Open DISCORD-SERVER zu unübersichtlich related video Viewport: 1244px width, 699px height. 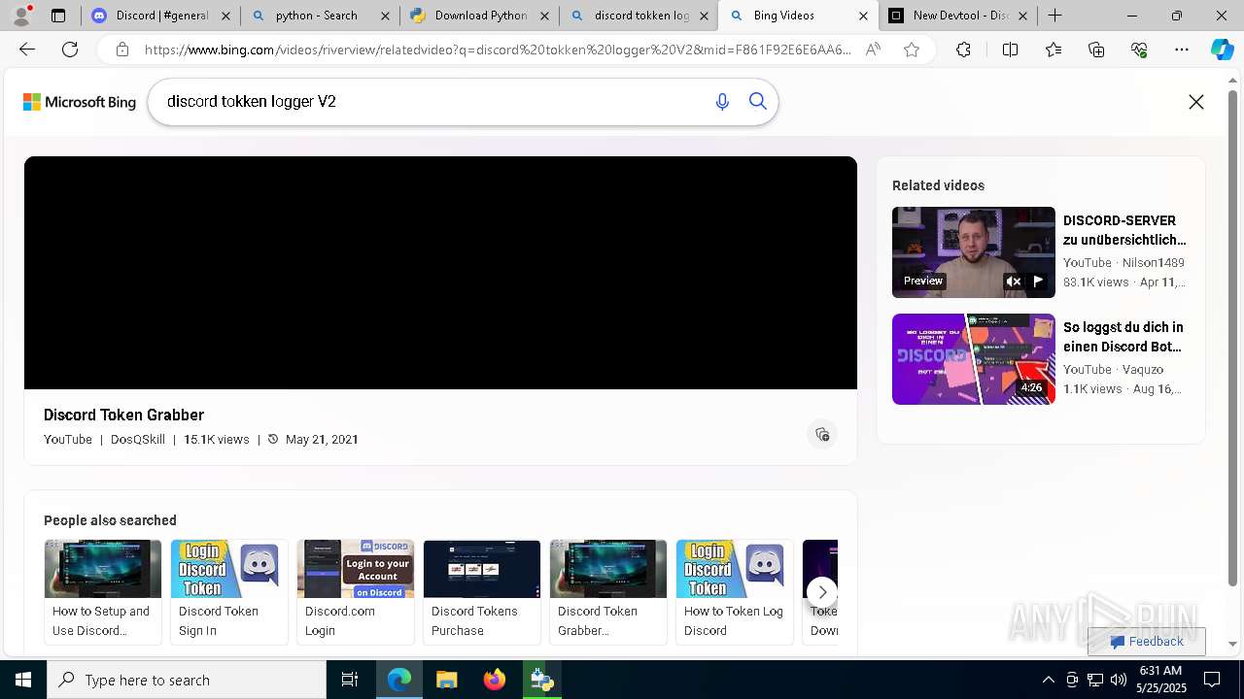point(1124,230)
